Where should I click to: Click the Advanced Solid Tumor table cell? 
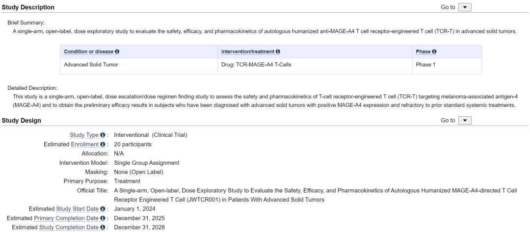pyautogui.click(x=91, y=65)
